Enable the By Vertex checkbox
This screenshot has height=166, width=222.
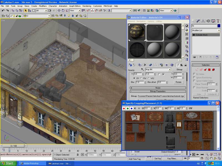[194, 74]
